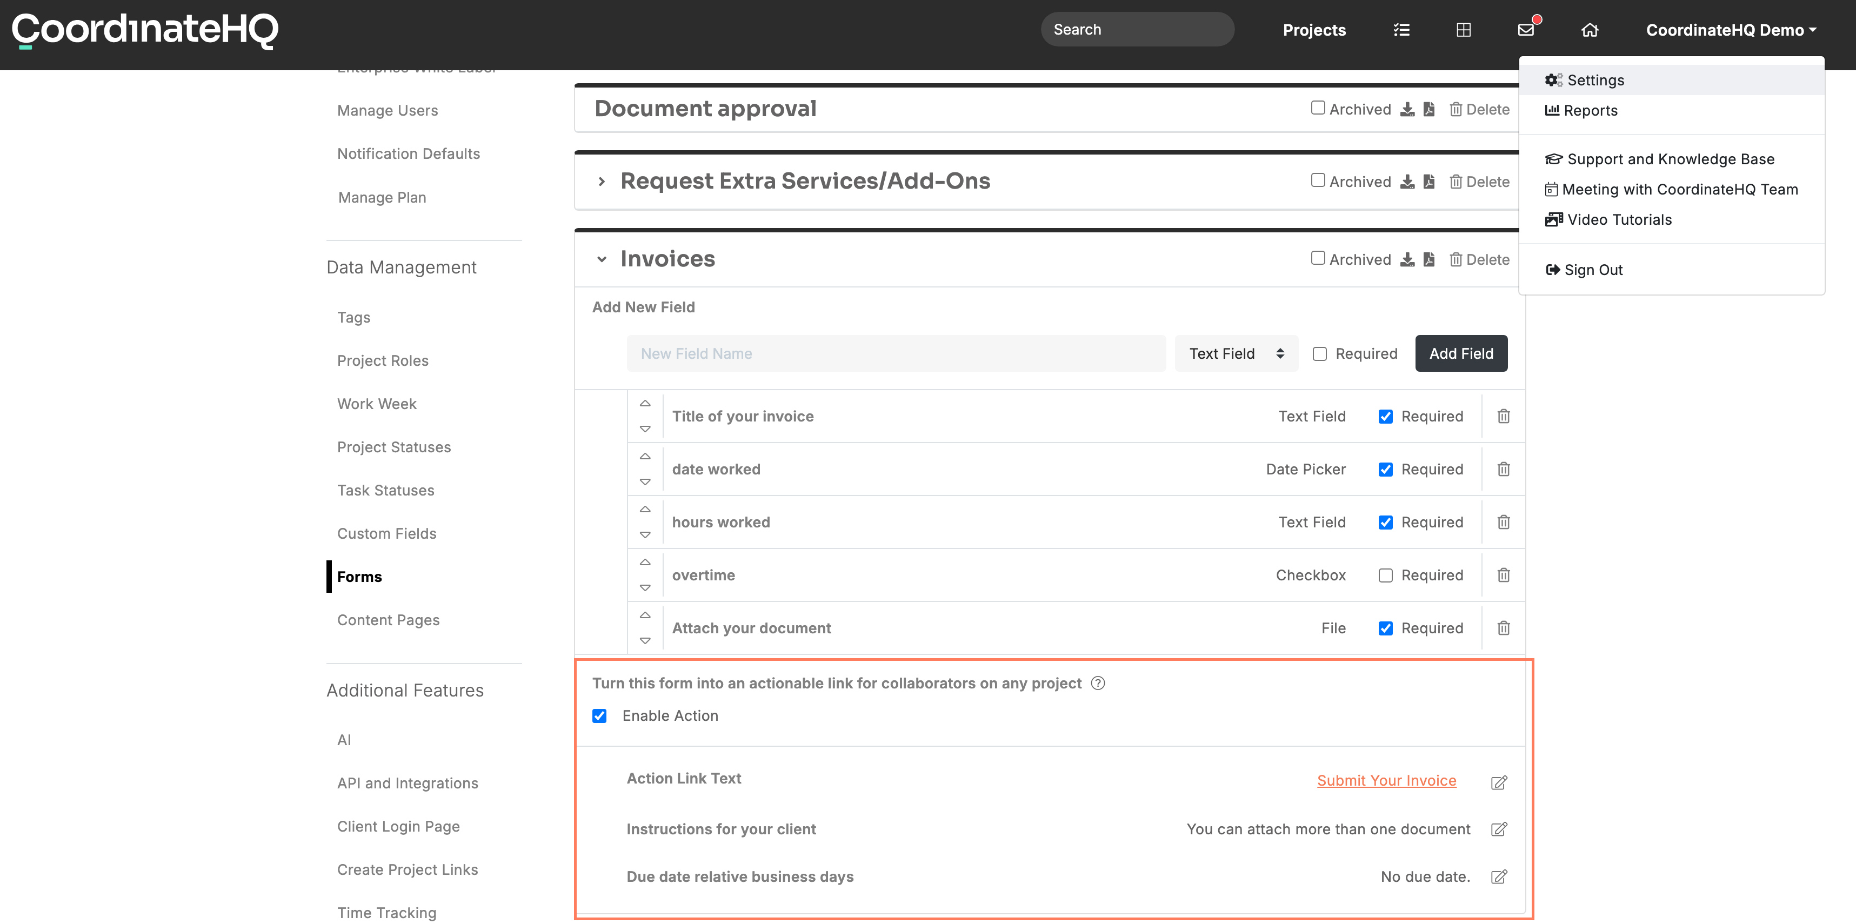Open Custom Fields in sidebar
The height and width of the screenshot is (924, 1856).
pyautogui.click(x=386, y=534)
